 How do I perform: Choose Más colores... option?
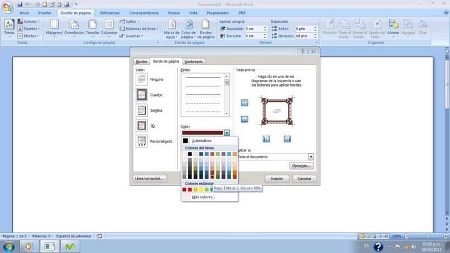tap(203, 197)
